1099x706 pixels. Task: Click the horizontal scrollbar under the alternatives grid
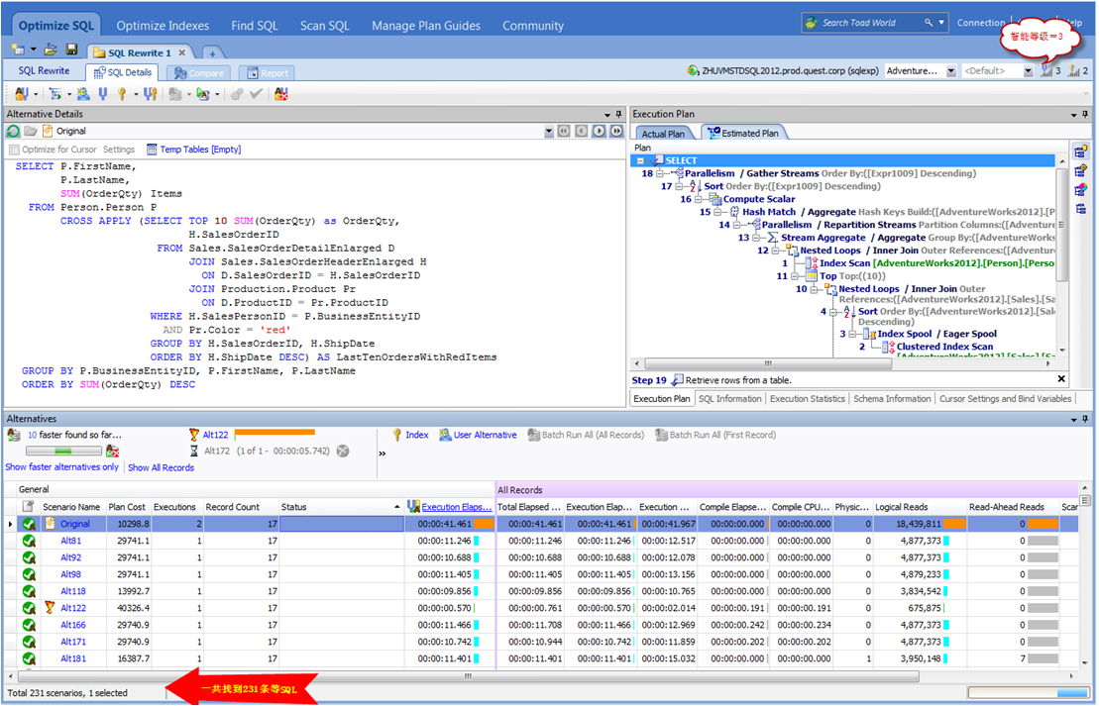pyautogui.click(x=468, y=676)
